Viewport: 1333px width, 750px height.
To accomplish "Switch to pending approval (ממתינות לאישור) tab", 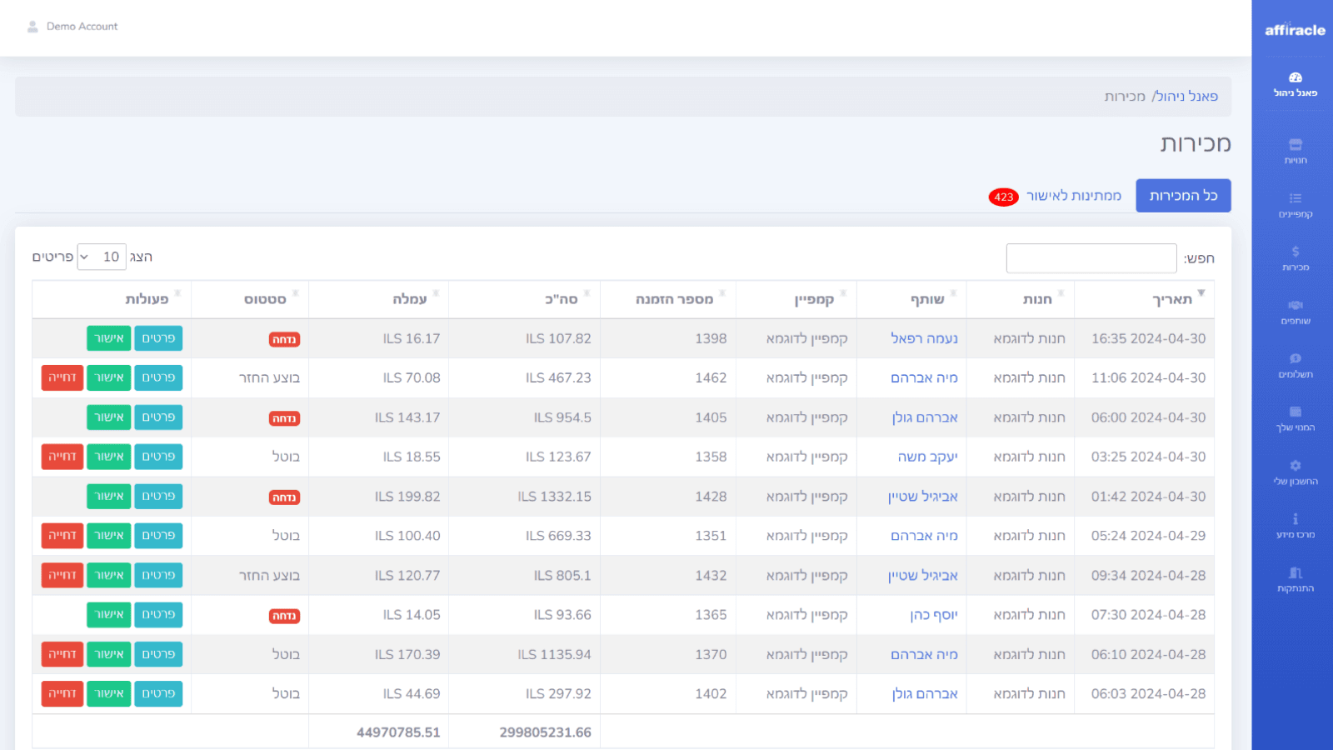I will pos(1072,196).
